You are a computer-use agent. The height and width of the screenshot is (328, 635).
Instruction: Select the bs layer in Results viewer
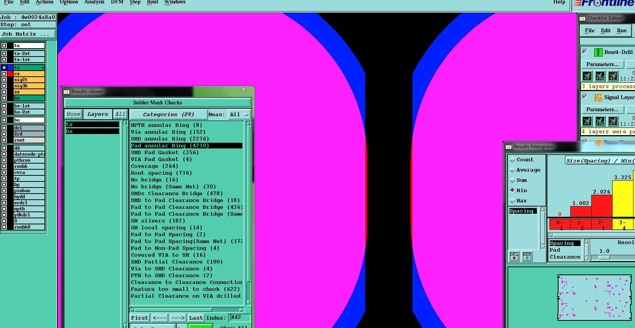pos(92,131)
